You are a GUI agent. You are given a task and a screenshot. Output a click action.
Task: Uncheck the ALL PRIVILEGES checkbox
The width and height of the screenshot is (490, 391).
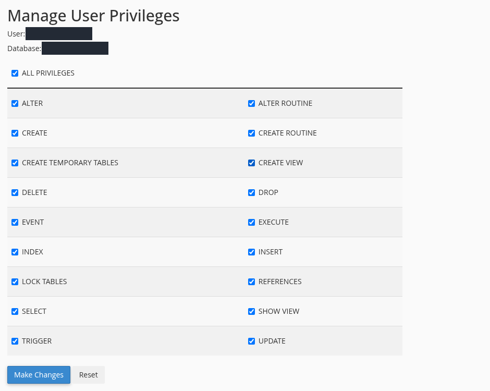tap(15, 73)
